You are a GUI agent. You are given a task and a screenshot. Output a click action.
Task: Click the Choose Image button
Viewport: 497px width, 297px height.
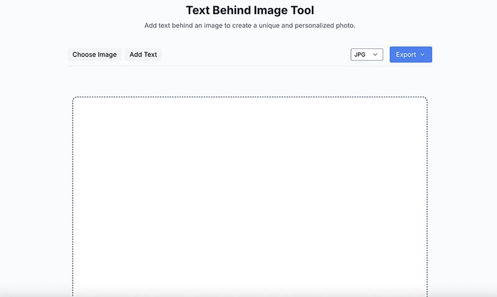(94, 55)
